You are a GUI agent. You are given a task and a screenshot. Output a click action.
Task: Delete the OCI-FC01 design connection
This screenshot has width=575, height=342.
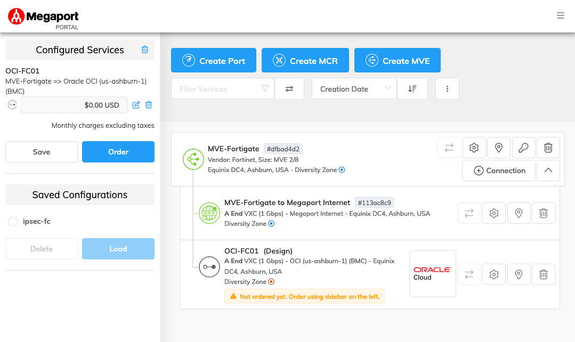[544, 274]
